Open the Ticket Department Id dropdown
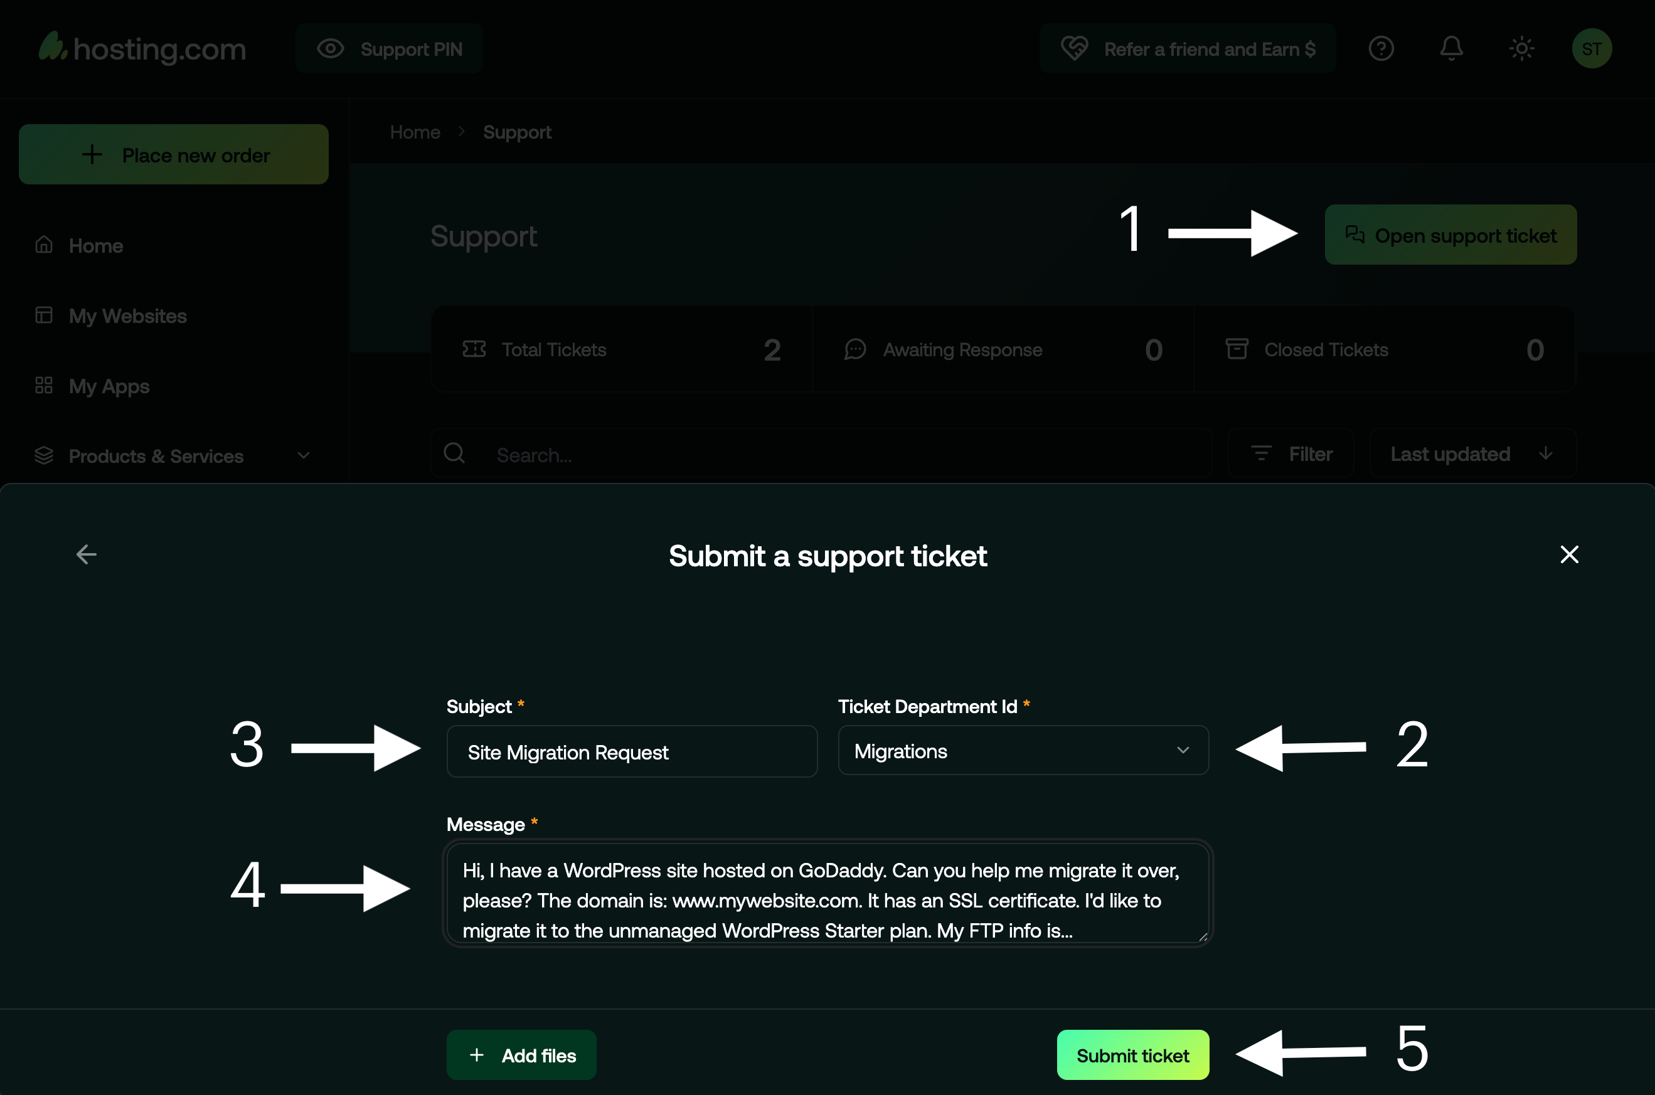 [x=1023, y=751]
